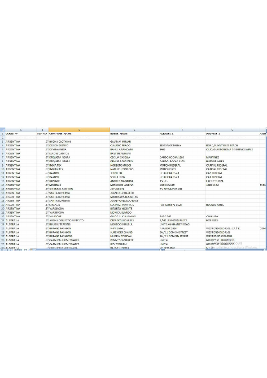
Task: Select cell 1408 CABA
Action: point(232,185)
